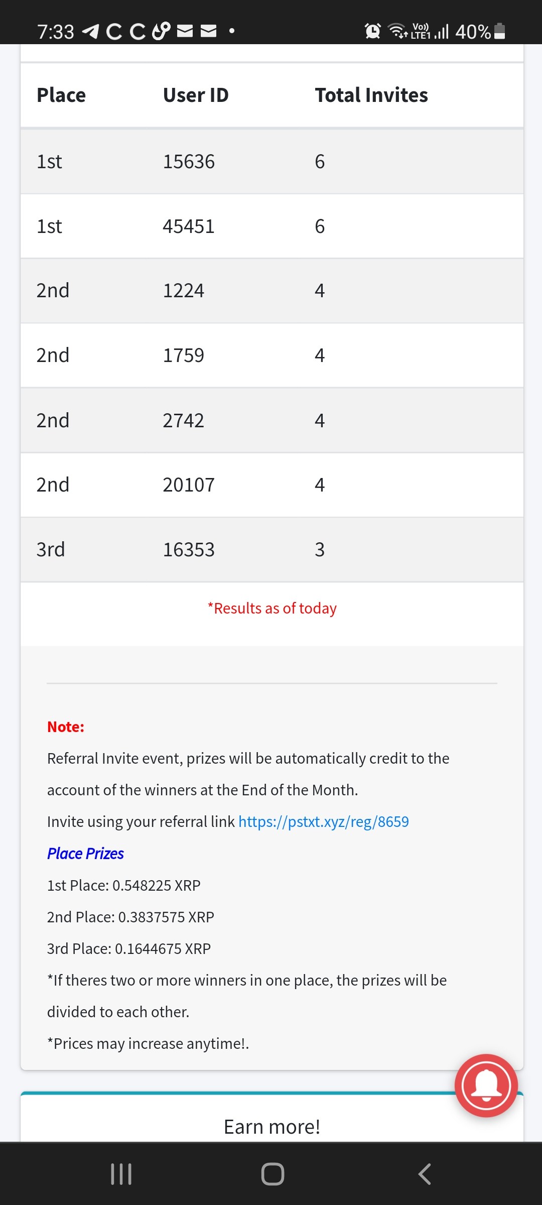
Task: Tap the Place Prizes heading
Action: tap(85, 854)
